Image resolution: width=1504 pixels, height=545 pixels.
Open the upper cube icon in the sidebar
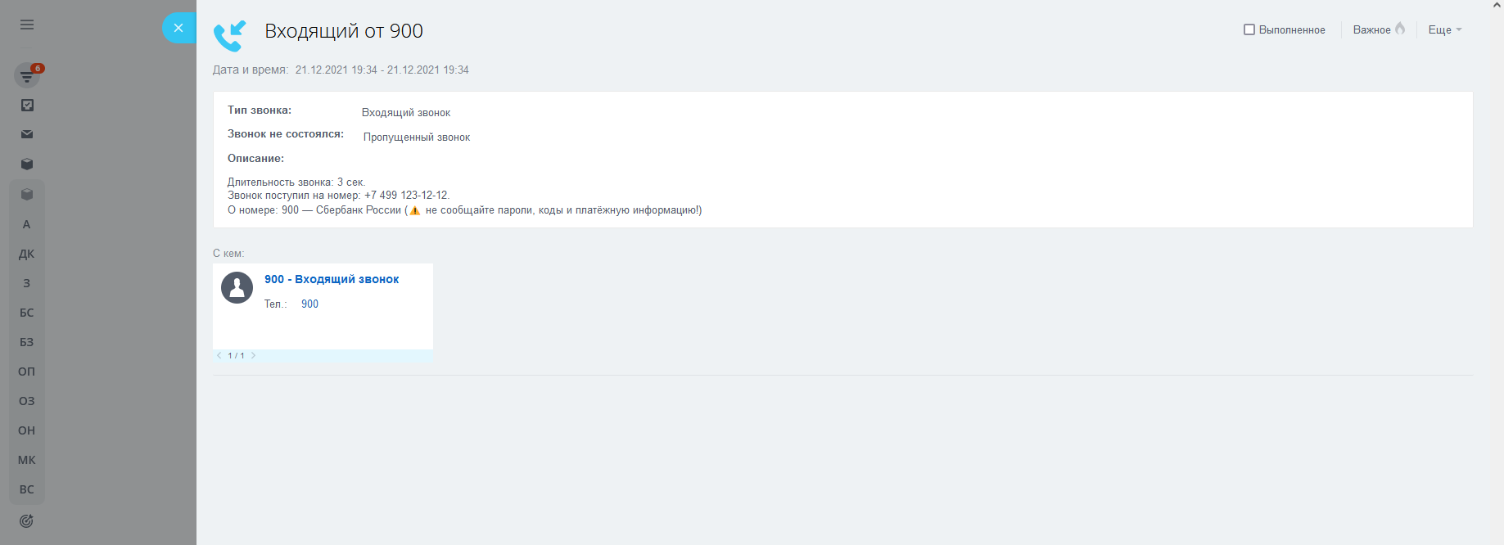coord(27,164)
